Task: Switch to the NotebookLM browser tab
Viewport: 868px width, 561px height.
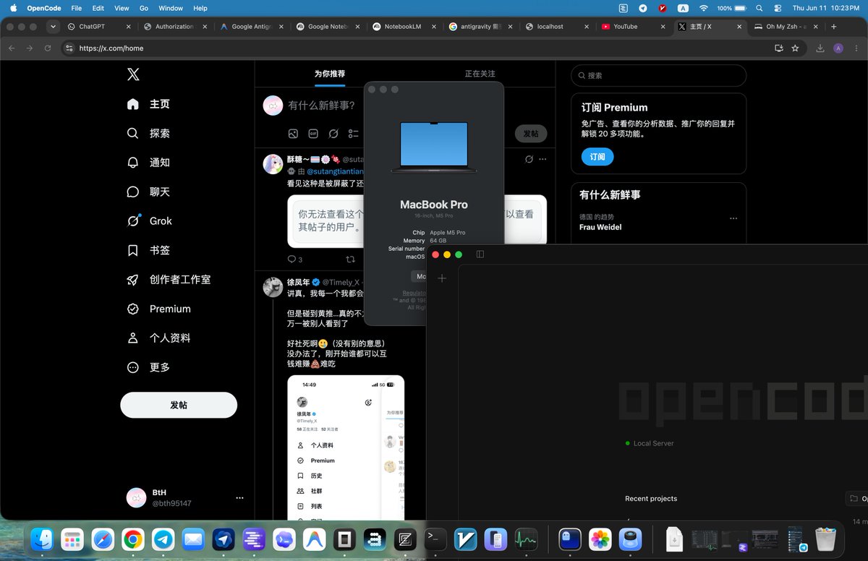Action: [402, 27]
